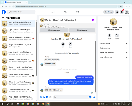Click the Mark as pending button

(54, 30)
